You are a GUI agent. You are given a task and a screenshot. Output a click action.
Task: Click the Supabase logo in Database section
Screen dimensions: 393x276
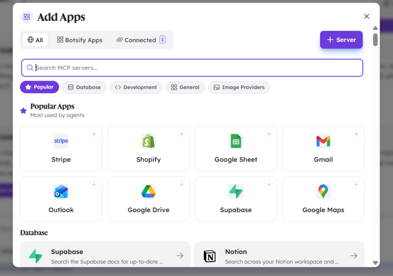coord(36,256)
